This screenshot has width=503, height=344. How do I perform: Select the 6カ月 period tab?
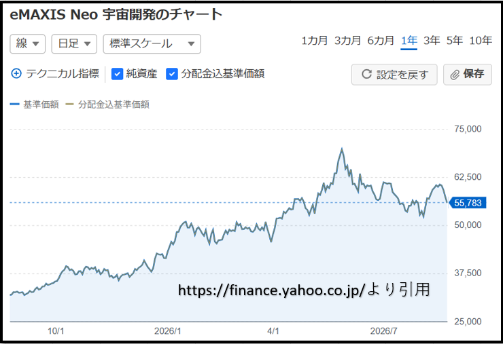click(x=381, y=41)
